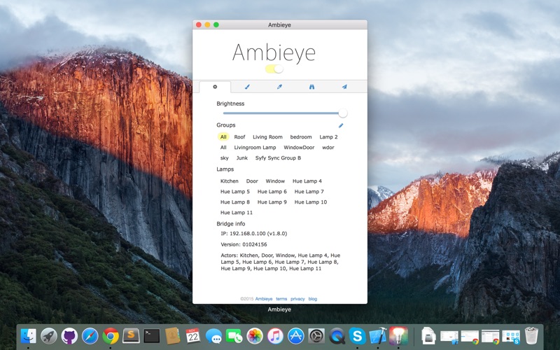Choose Hue Lamp 8 in Lamps list
Screen dimensions: 560x350
[x=235, y=202]
